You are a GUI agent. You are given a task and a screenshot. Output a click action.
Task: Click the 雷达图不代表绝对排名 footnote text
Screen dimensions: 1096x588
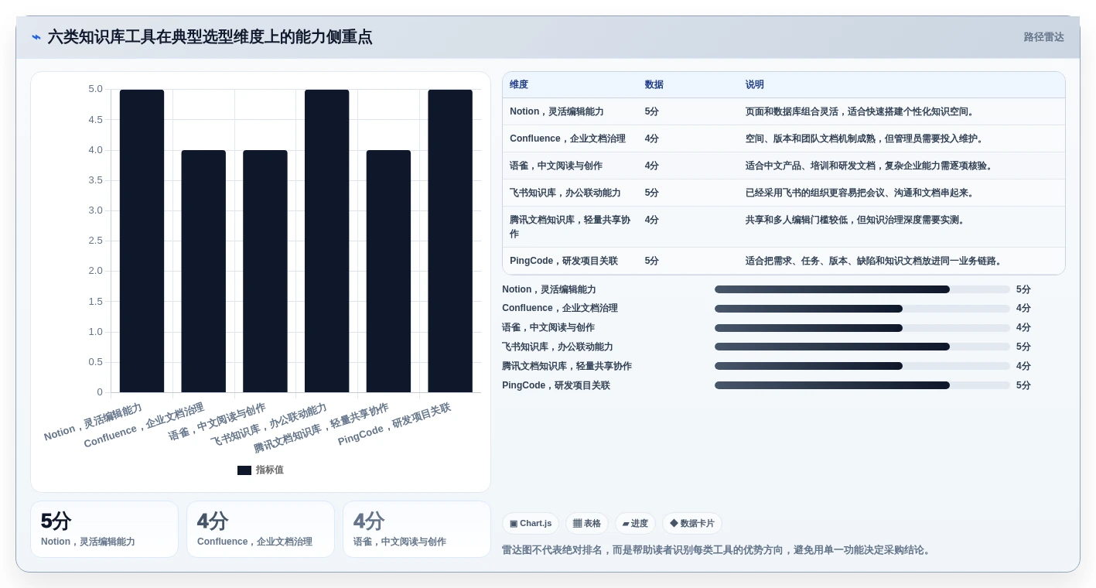point(718,550)
